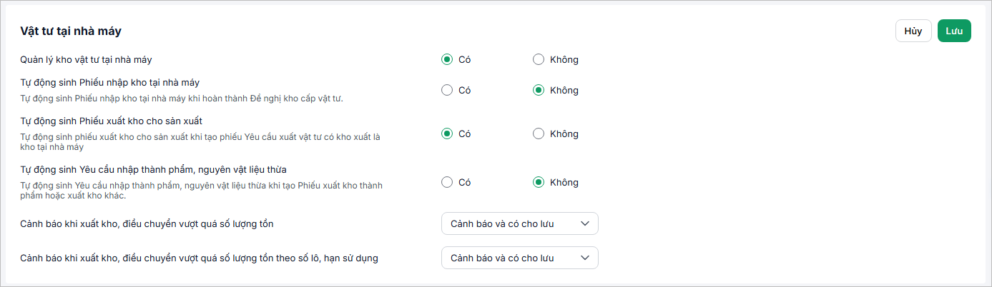992x287 pixels.
Task: Click label Cảnh báo khi xuất kho vượt quá số lượng tồn
Action: [147, 223]
